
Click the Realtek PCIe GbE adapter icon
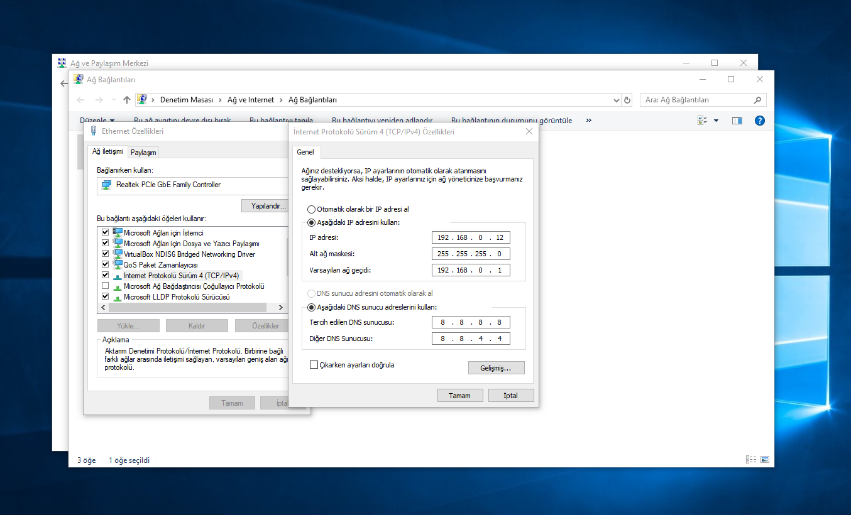click(106, 185)
